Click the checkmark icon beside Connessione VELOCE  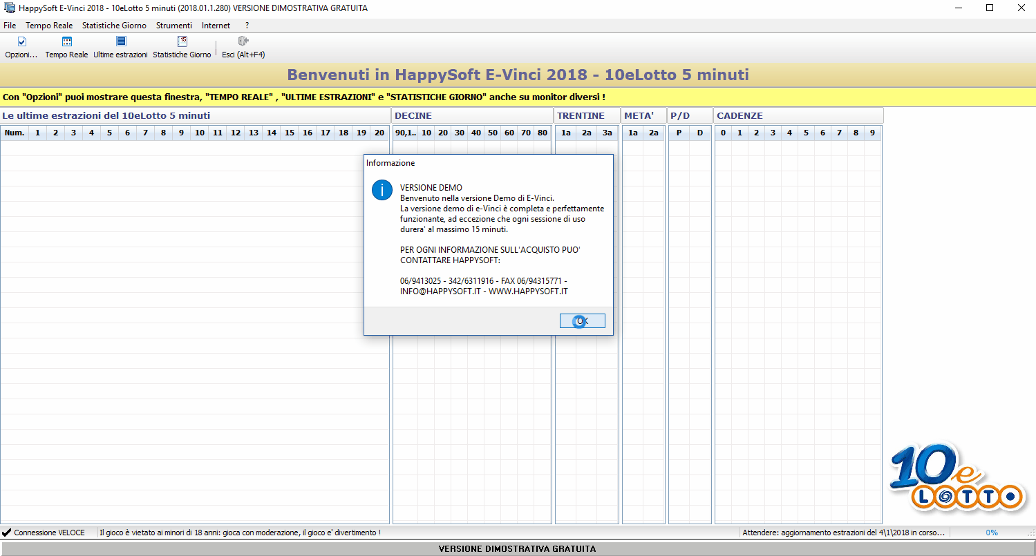(x=6, y=533)
